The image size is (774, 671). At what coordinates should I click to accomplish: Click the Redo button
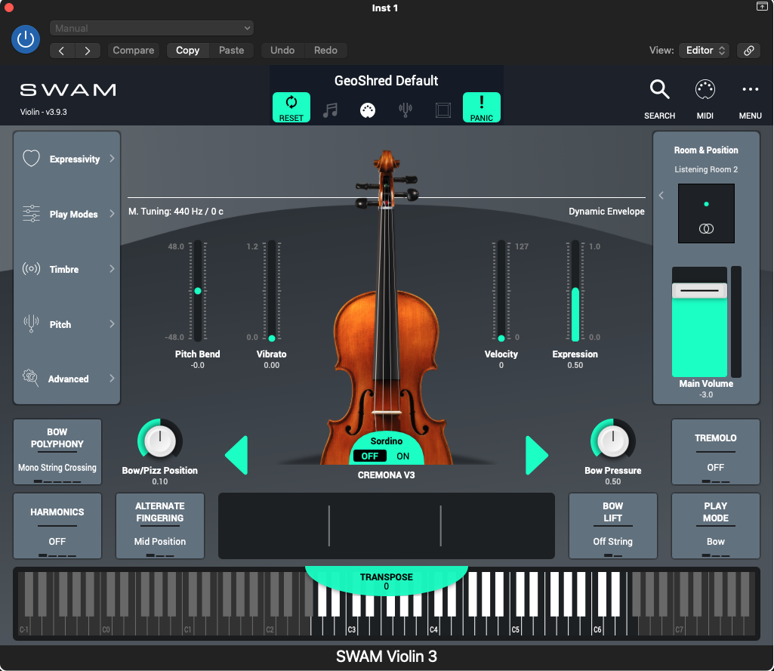coord(325,51)
